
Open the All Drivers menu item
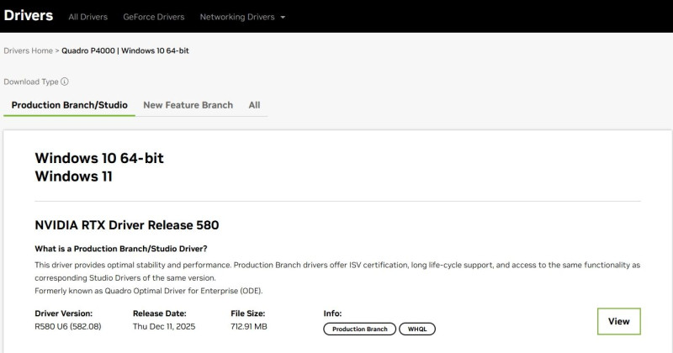pos(87,17)
